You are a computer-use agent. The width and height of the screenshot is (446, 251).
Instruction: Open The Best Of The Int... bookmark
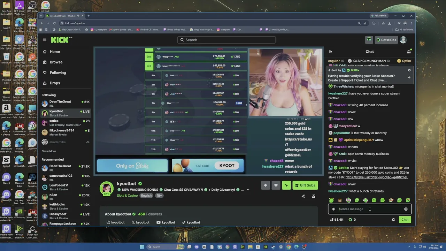pyautogui.click(x=148, y=30)
